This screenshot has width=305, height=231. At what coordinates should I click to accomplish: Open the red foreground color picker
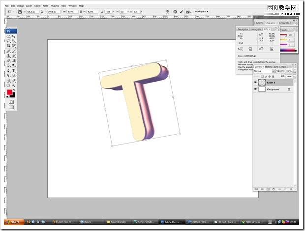pos(9,92)
